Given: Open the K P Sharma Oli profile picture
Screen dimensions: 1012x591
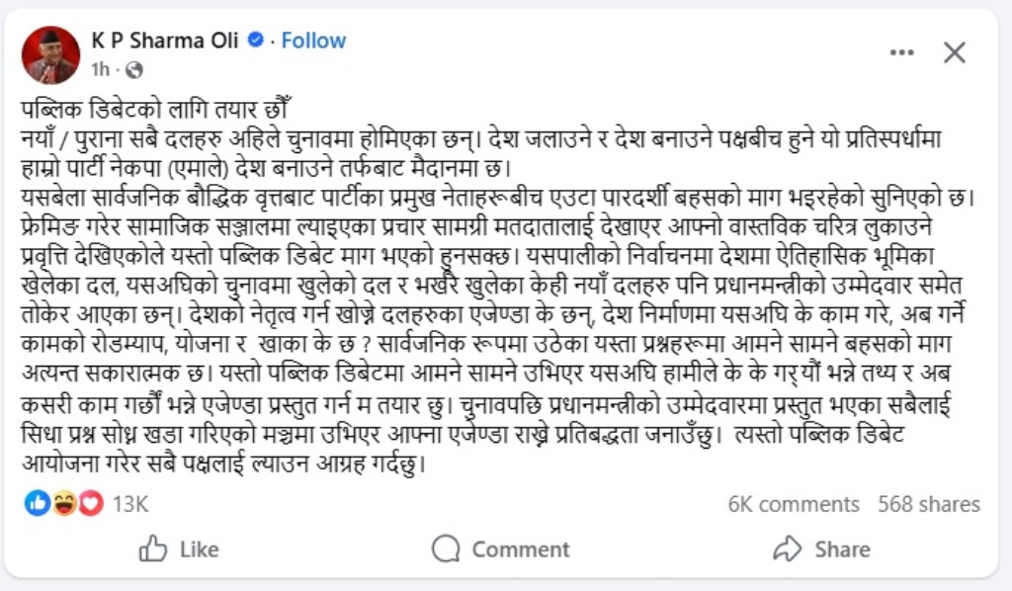Looking at the screenshot, I should [x=50, y=55].
